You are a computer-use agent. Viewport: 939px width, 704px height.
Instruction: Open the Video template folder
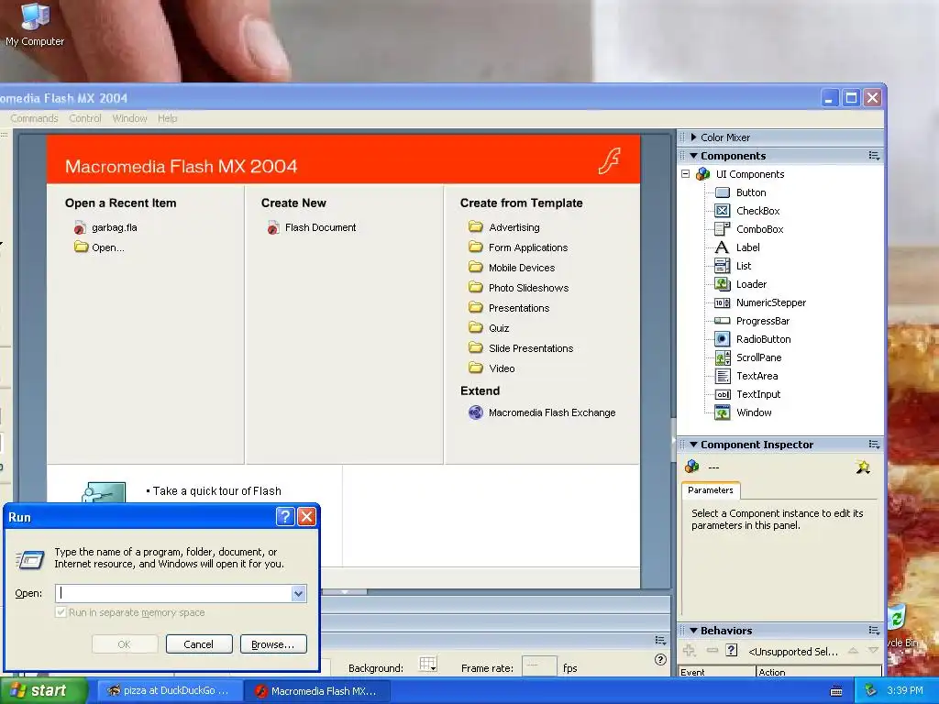tap(492, 368)
